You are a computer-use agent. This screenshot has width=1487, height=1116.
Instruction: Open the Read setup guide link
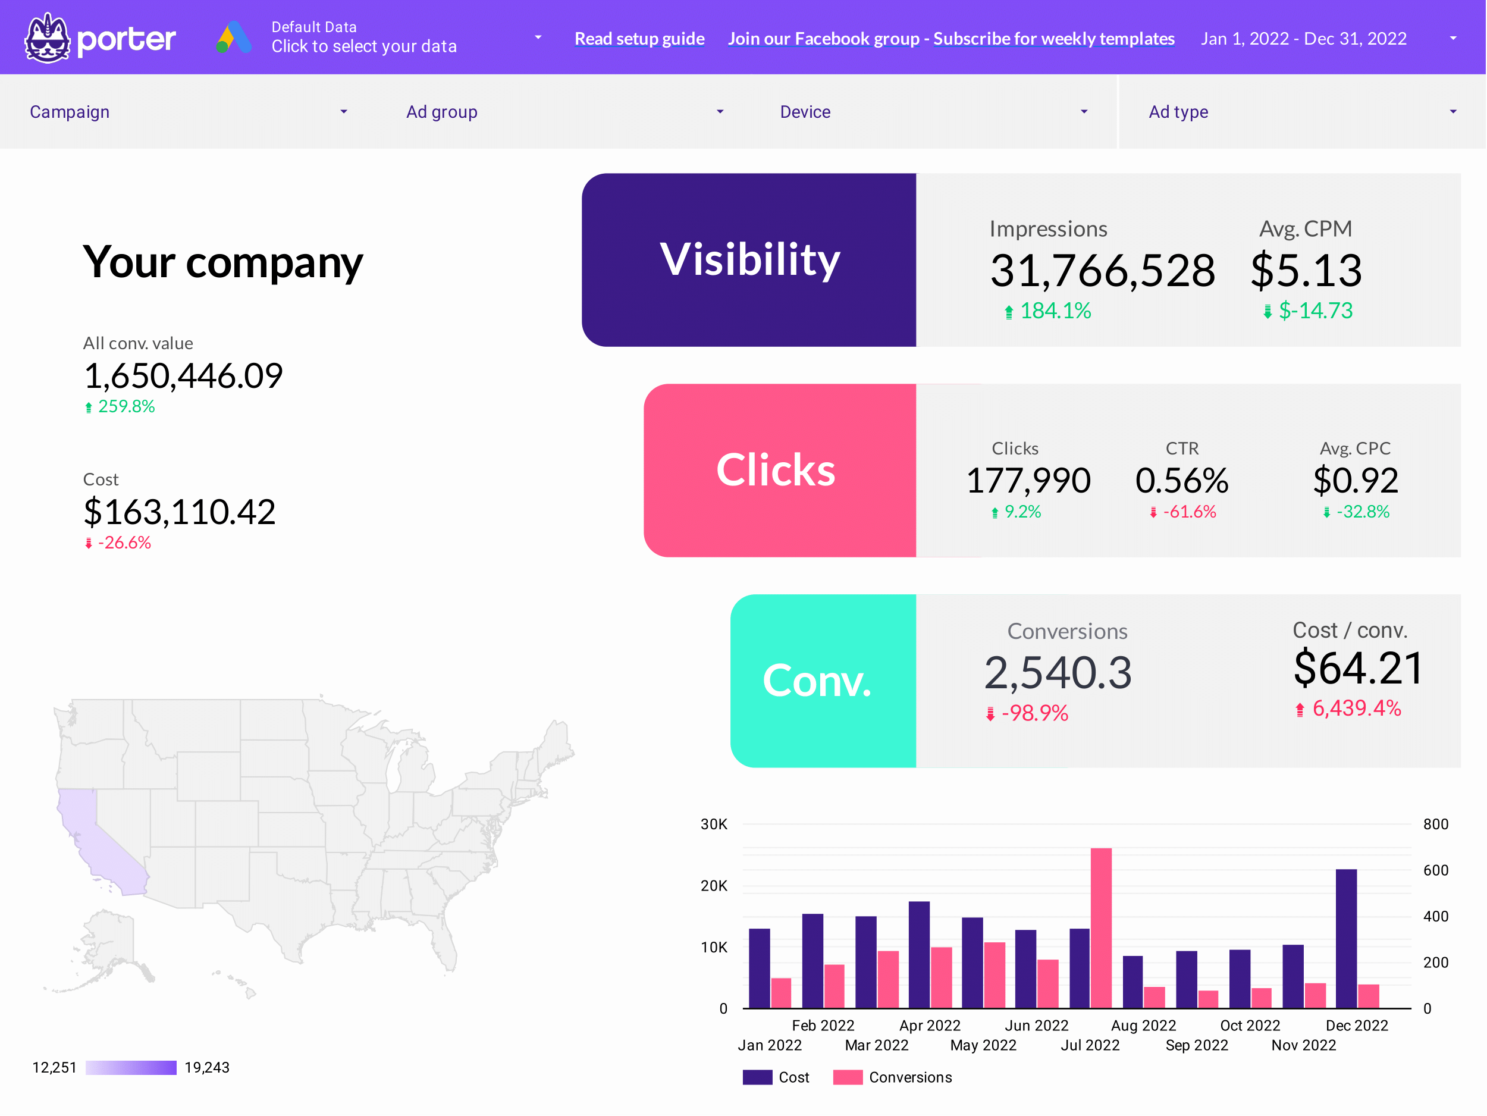tap(639, 38)
